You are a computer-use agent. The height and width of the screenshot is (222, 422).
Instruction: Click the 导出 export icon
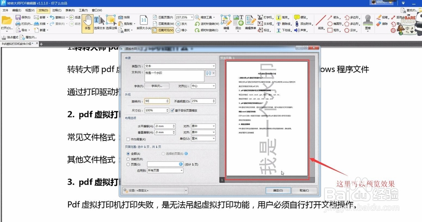(x=18, y=30)
